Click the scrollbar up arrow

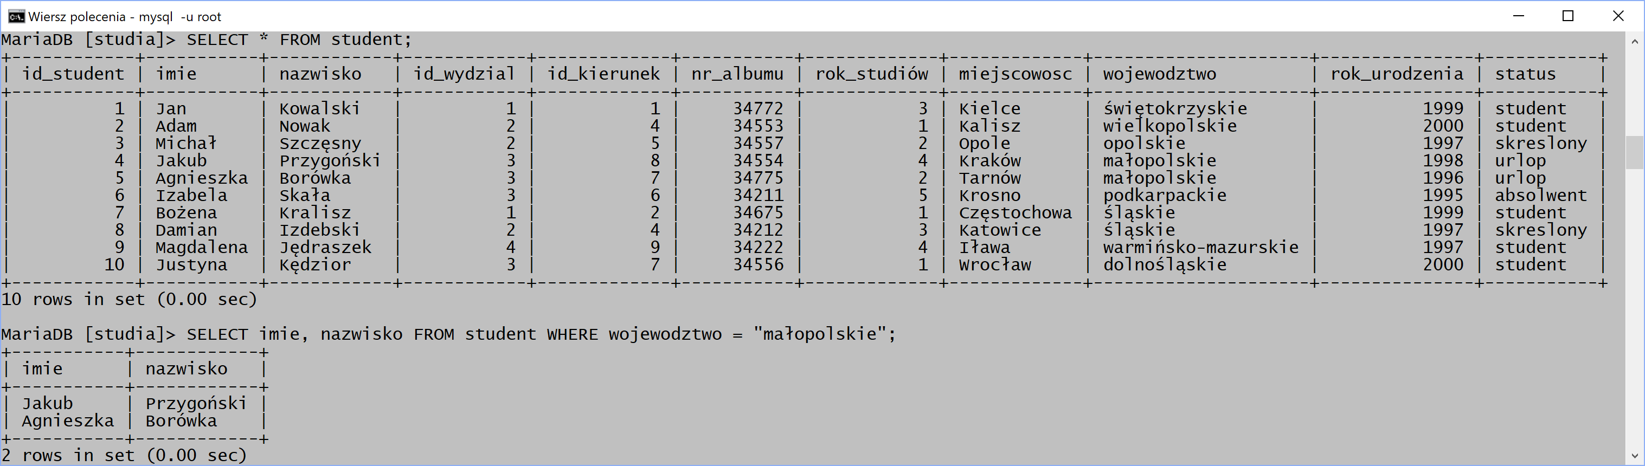pyautogui.click(x=1635, y=42)
